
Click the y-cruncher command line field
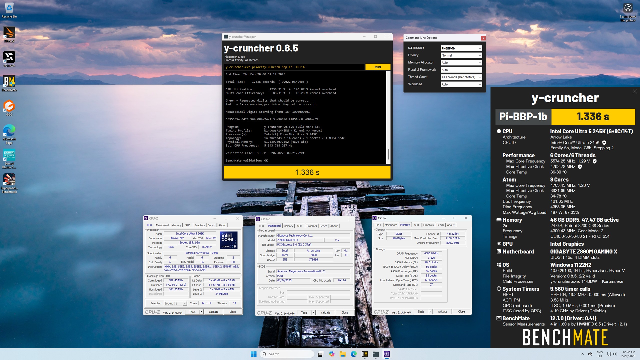point(294,67)
